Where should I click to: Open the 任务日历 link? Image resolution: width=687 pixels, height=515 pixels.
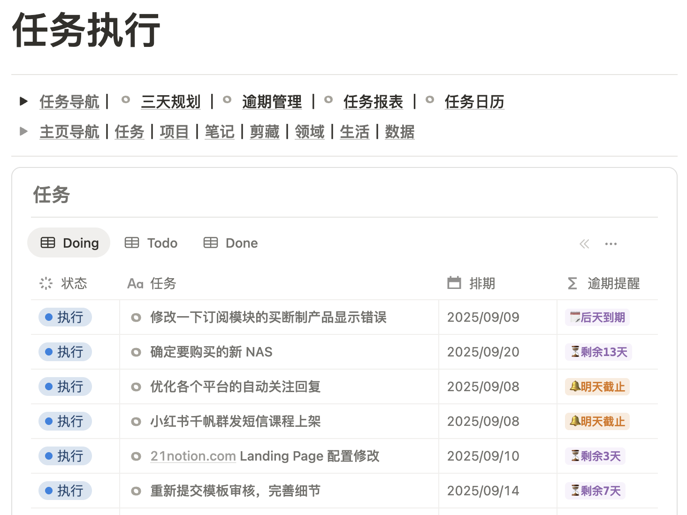coord(474,102)
